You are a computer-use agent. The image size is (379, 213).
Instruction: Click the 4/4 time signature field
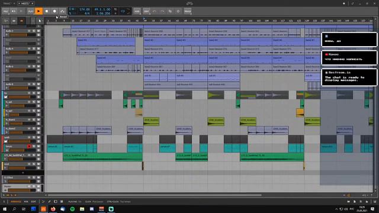click(87, 13)
